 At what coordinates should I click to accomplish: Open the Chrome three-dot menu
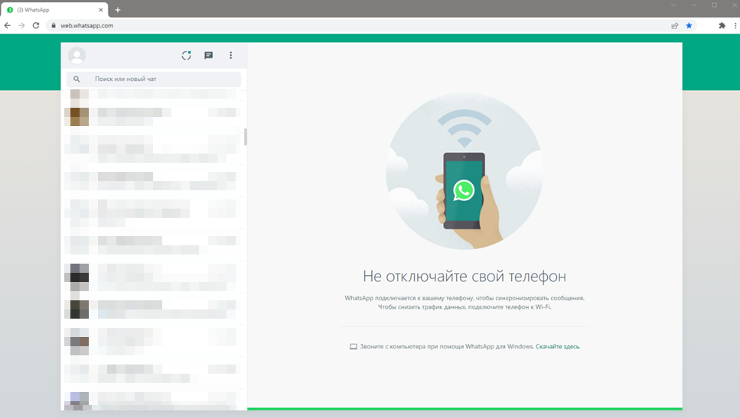point(735,25)
